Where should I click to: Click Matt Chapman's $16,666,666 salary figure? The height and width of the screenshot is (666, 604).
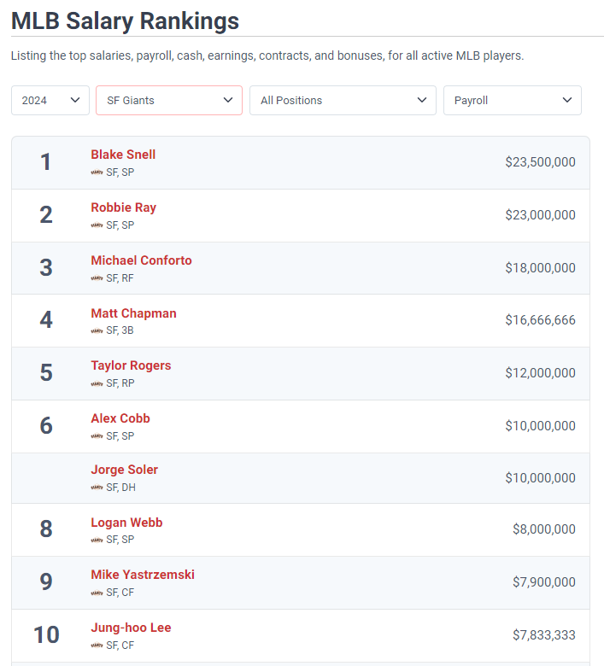point(540,320)
